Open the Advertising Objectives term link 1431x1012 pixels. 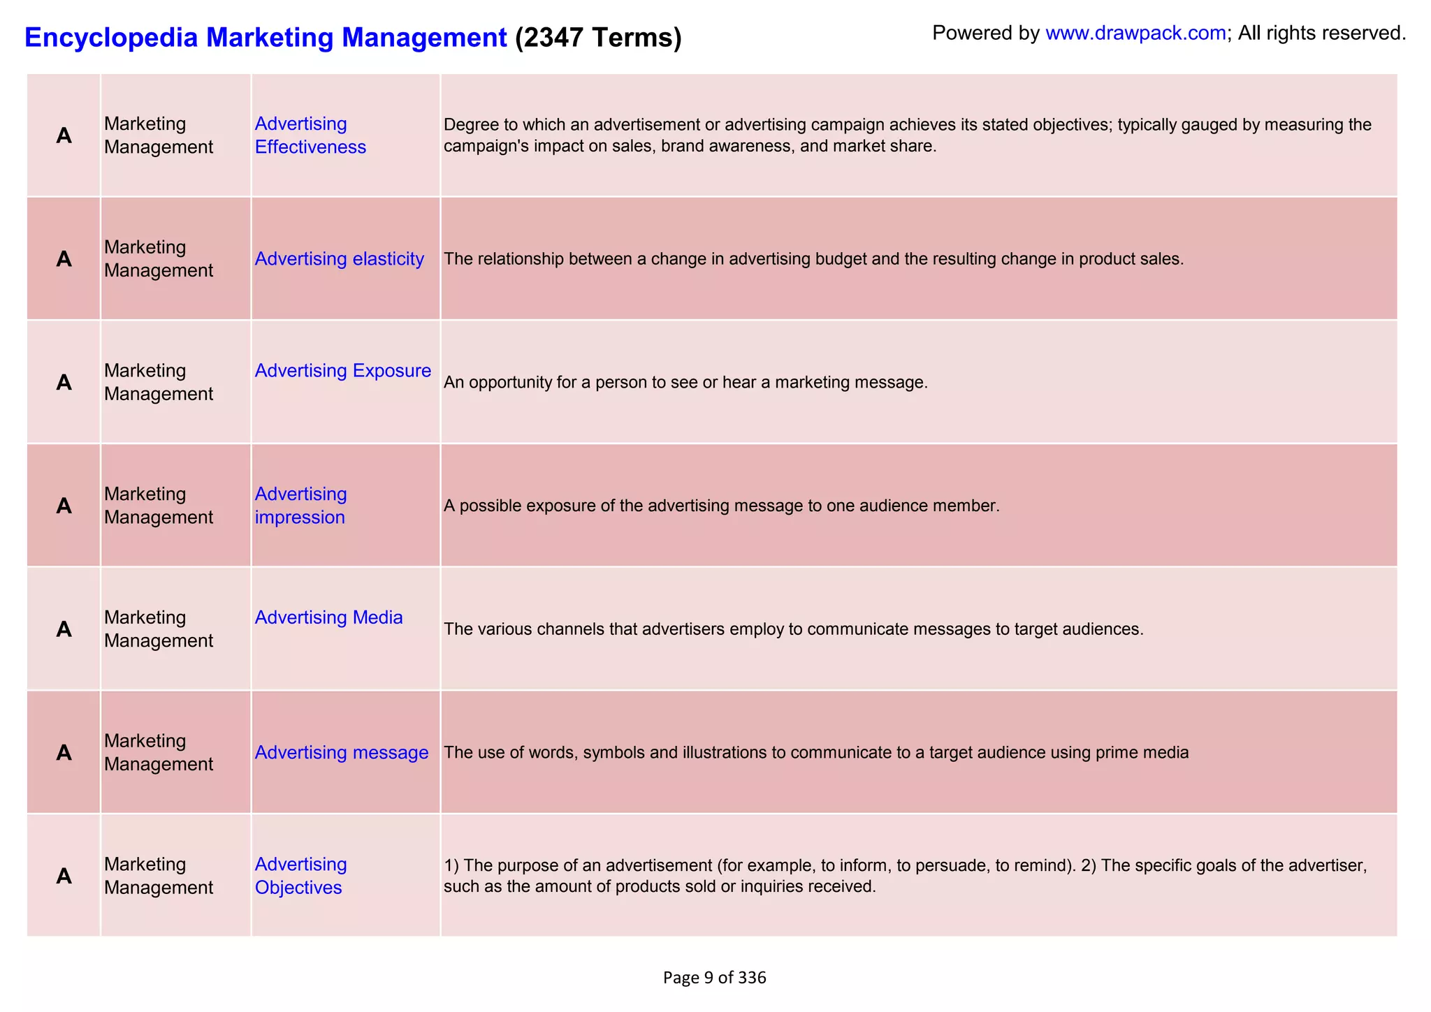(300, 876)
